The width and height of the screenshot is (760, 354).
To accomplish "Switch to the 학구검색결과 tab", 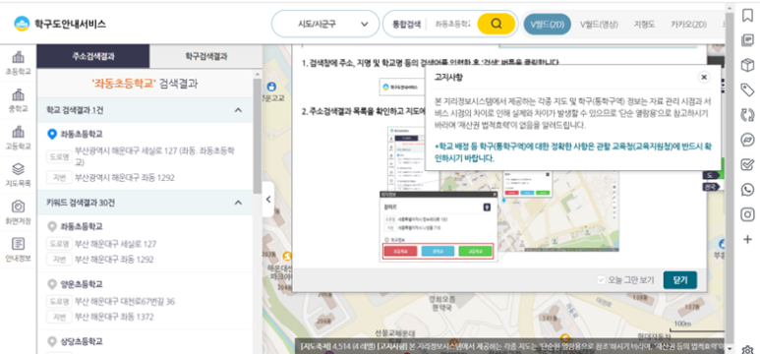I will coord(206,56).
